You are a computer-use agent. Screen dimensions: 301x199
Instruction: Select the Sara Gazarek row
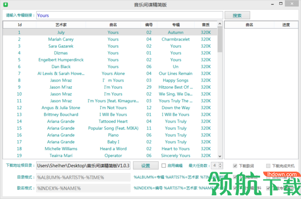pyautogui.click(x=110, y=46)
